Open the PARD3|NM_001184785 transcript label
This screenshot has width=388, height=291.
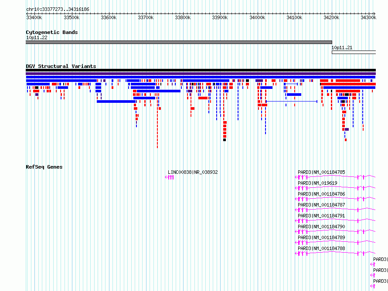pyautogui.click(x=321, y=172)
